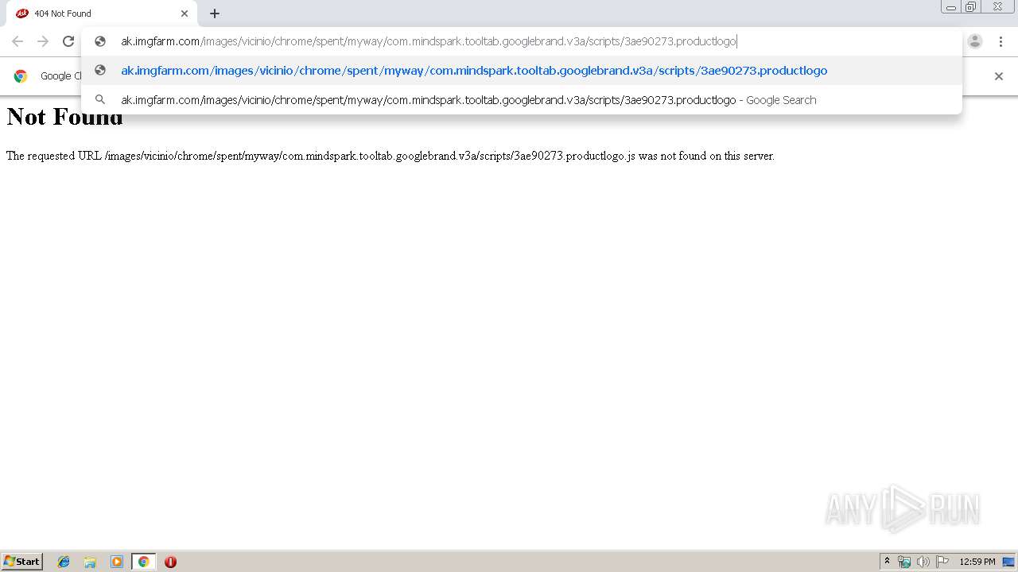The height and width of the screenshot is (572, 1018).
Task: Open the red shield taskbar icon
Action: coord(170,562)
